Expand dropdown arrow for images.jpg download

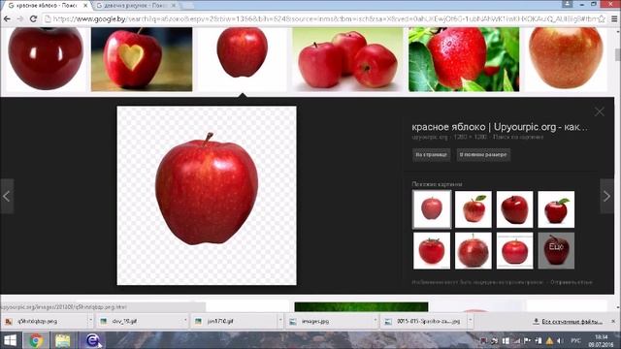tap(376, 321)
